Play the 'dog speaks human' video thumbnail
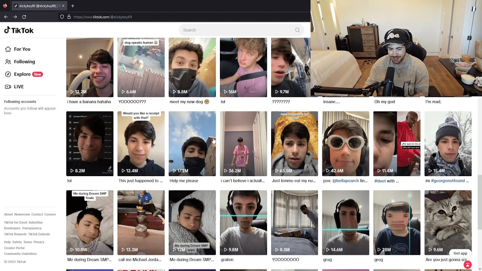Viewport: 482px width, 271px height. (141, 67)
